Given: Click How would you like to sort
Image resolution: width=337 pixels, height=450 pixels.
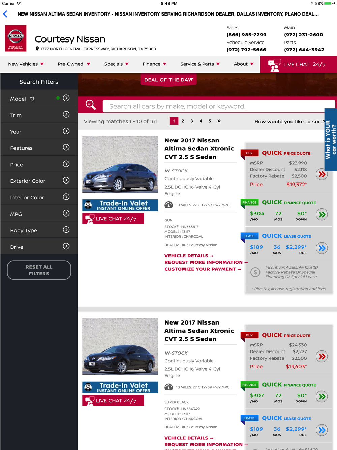Looking at the screenshot, I should tap(289, 121).
